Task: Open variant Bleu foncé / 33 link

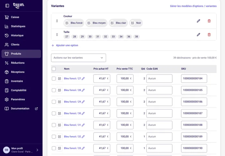Action: pyautogui.click(x=72, y=148)
